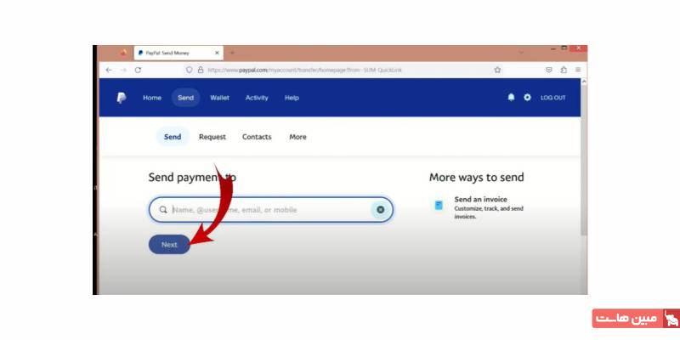Click the PayPal logo icon

[x=122, y=98]
